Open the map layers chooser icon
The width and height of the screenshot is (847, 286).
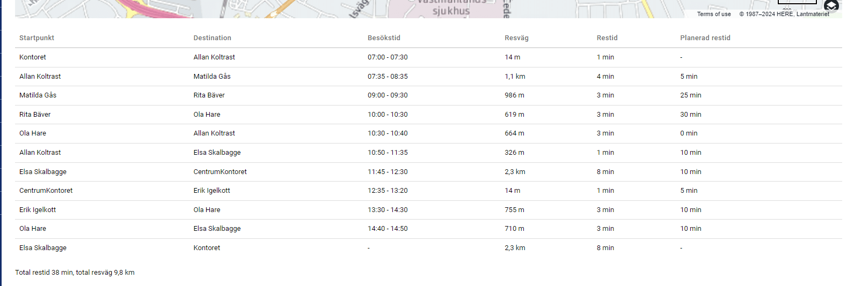[x=831, y=6]
